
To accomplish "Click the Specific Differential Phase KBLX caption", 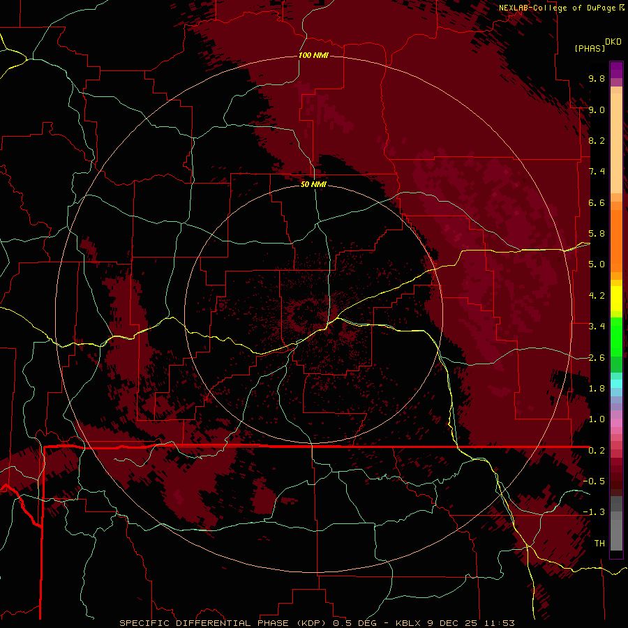I will (317, 623).
